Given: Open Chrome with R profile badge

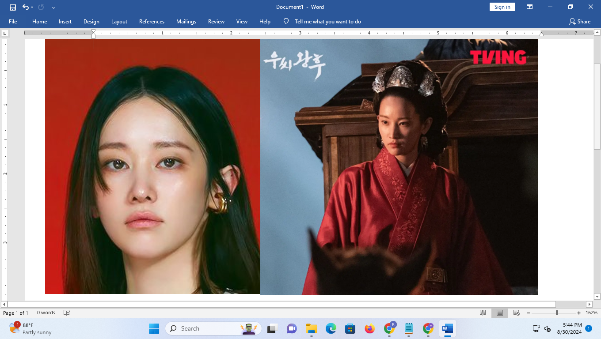Looking at the screenshot, I should (x=389, y=328).
